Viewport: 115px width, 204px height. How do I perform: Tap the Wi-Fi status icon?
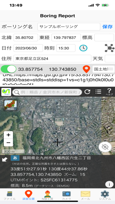pos(97,5)
